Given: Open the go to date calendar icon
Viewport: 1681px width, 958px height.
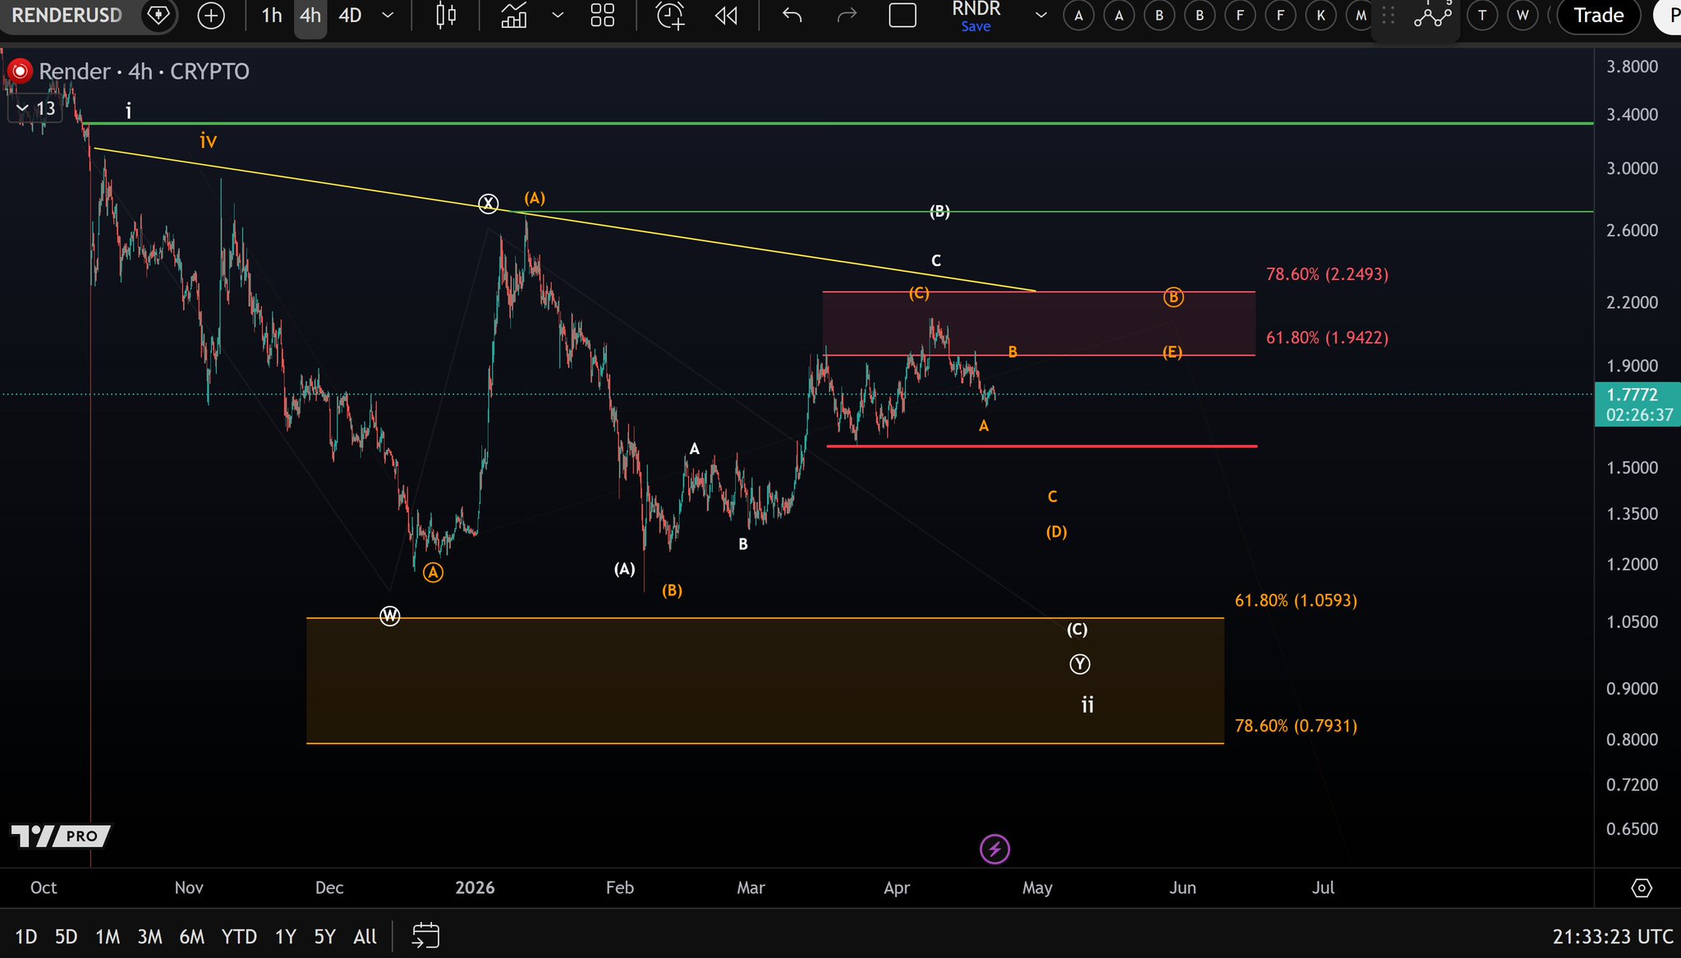Looking at the screenshot, I should [x=425, y=935].
